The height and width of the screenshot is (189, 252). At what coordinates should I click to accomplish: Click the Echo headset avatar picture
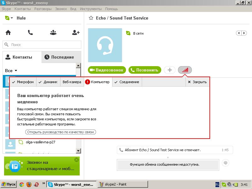(105, 45)
